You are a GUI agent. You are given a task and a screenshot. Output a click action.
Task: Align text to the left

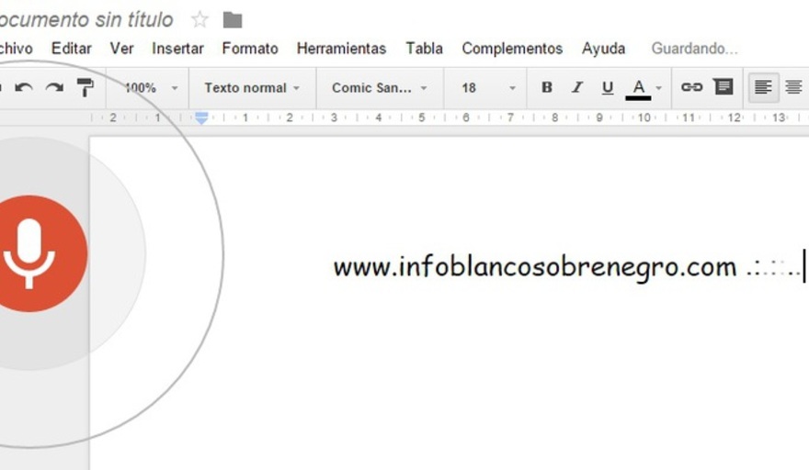click(x=763, y=87)
